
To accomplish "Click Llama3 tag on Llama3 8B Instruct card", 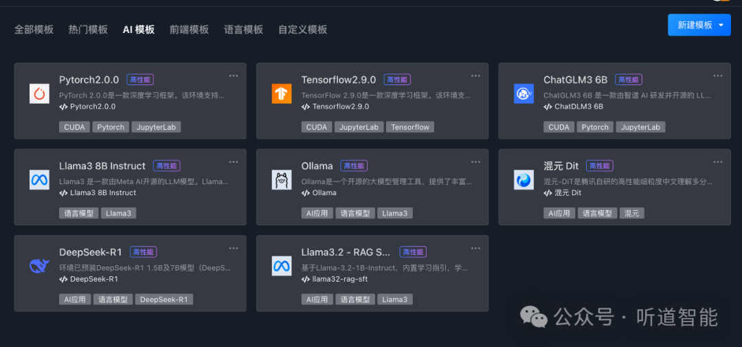I will (118, 213).
